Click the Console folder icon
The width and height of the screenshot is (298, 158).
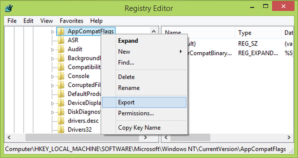click(61, 76)
